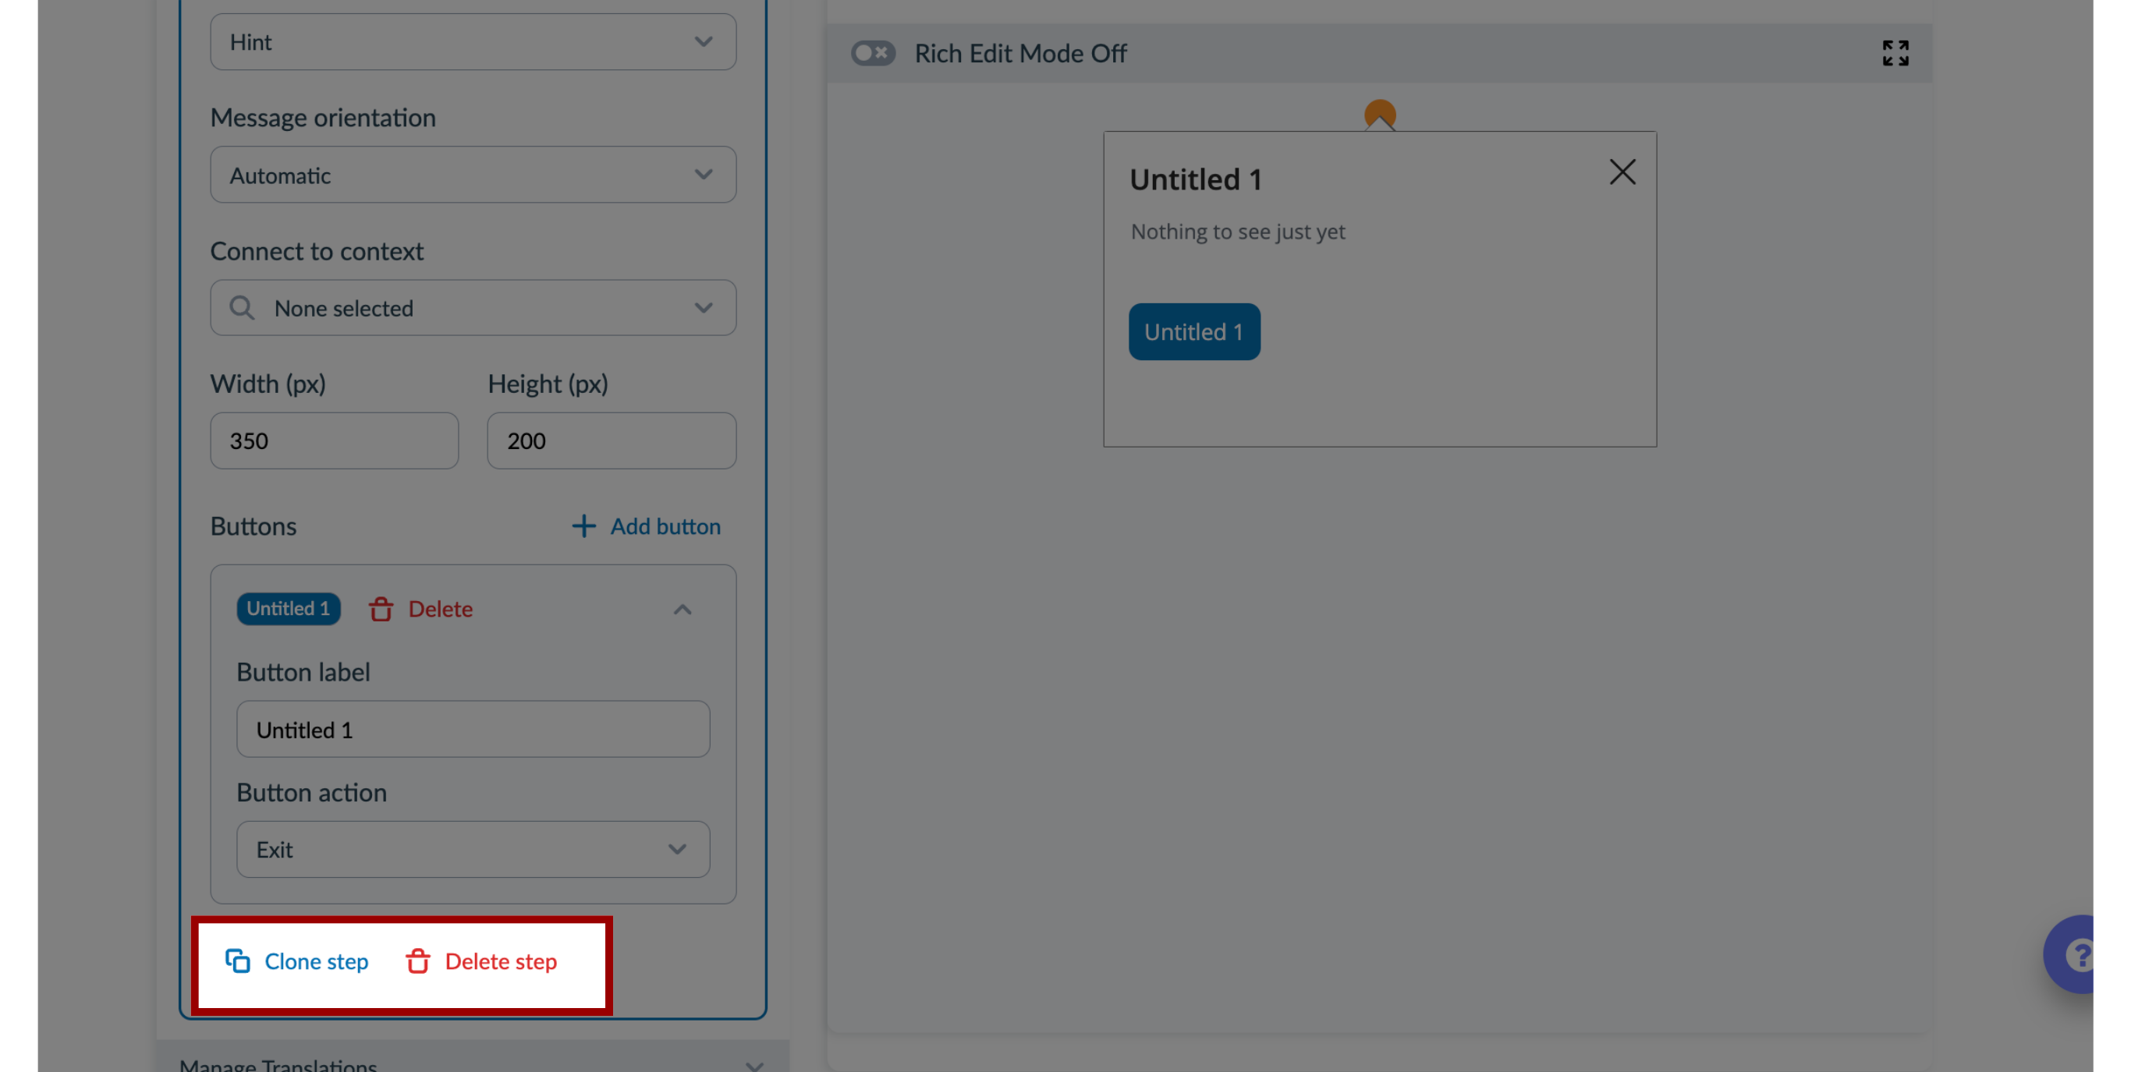Click the Clone step icon
This screenshot has height=1072, width=2131.
(238, 960)
